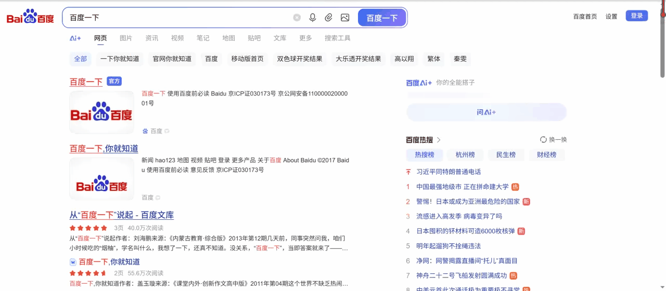Expand the 更多 search categories
The width and height of the screenshot is (666, 291).
pyautogui.click(x=305, y=38)
